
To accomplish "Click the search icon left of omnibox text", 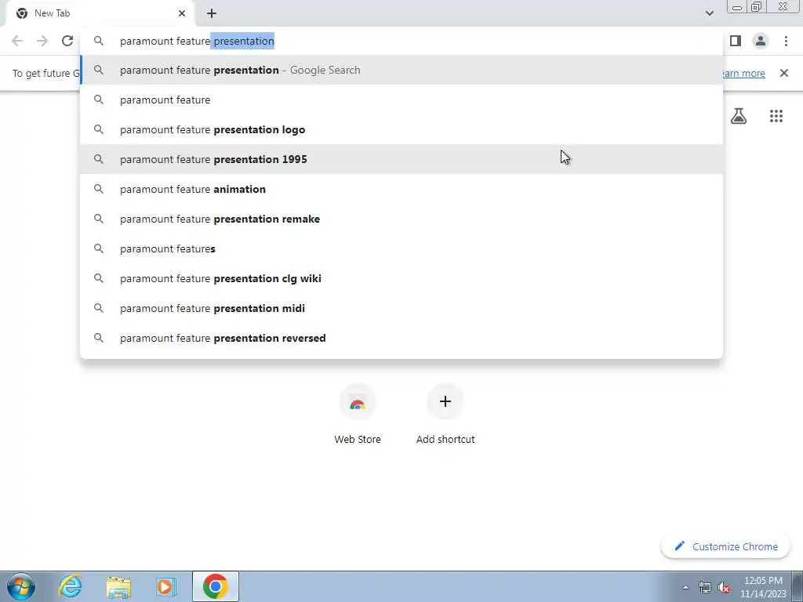I will coord(99,41).
